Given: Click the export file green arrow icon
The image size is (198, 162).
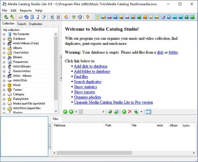Looking at the screenshot, I should (x=136, y=112).
